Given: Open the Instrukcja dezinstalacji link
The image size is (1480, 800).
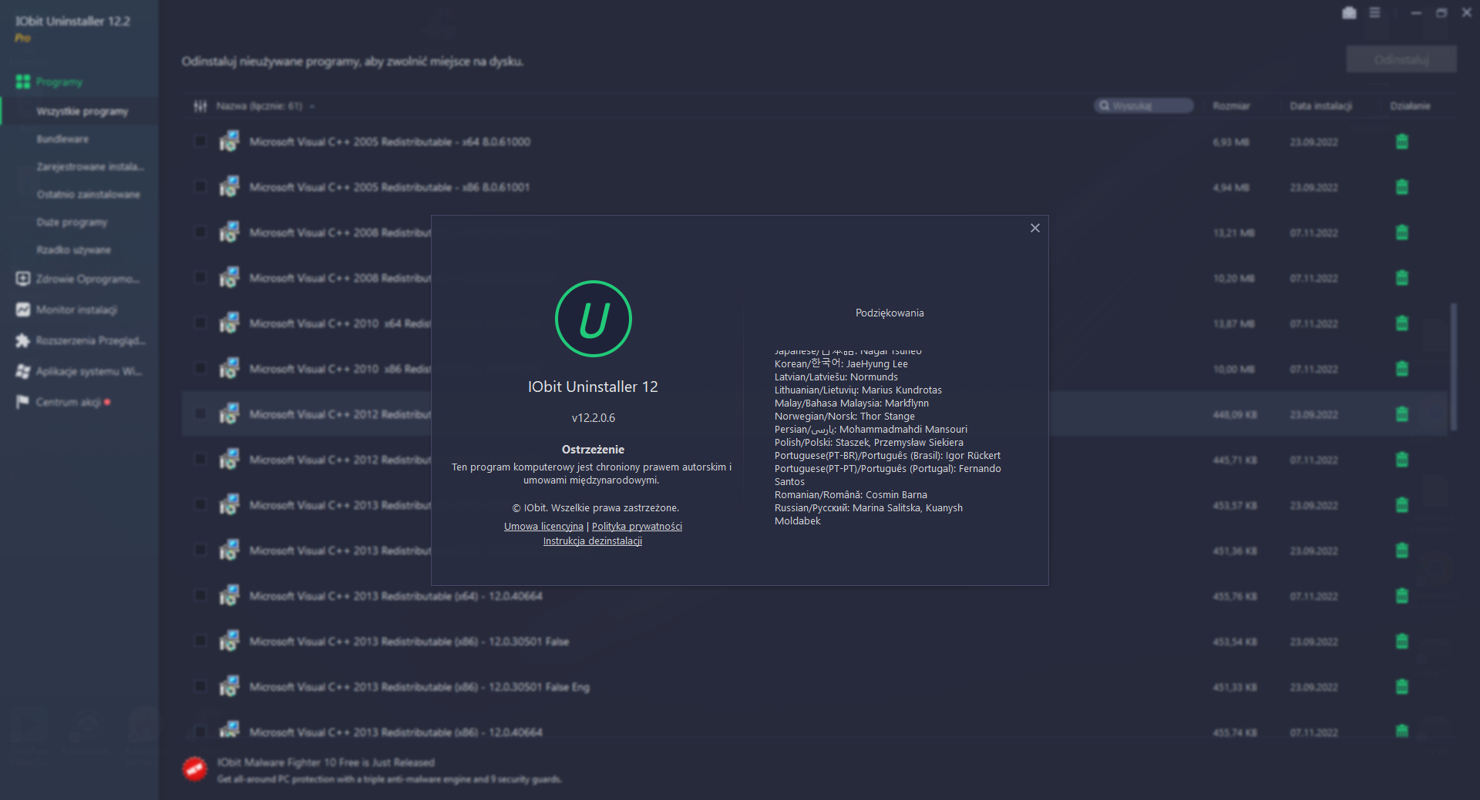Looking at the screenshot, I should click(593, 541).
